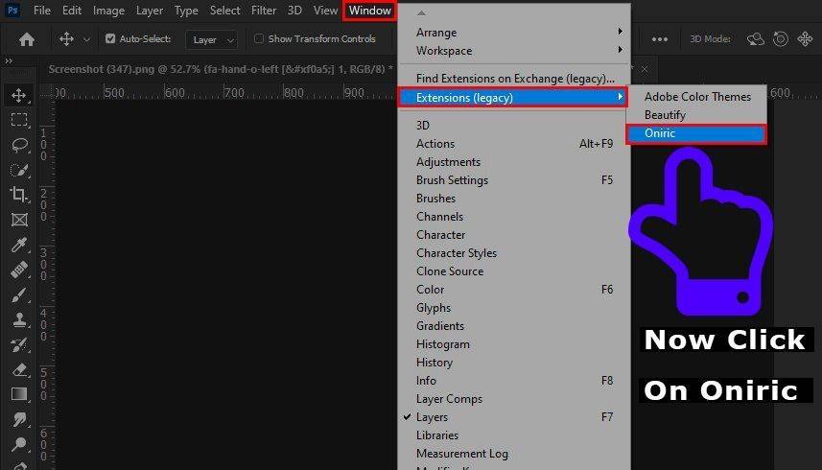Image resolution: width=822 pixels, height=470 pixels.
Task: Open the Histogram panel
Action: pyautogui.click(x=514, y=344)
